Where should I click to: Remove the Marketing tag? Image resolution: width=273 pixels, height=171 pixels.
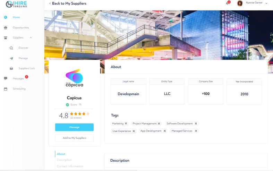point(126,123)
